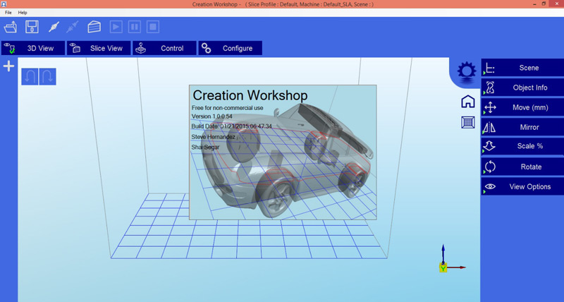
Task: Click the 3D View eye-check icon
Action: pos(10,48)
